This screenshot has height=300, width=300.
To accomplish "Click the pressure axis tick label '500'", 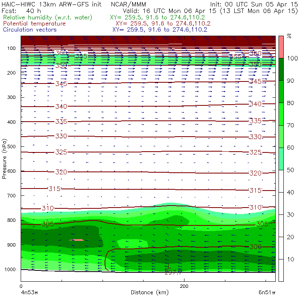I will pyautogui.click(x=11, y=147).
